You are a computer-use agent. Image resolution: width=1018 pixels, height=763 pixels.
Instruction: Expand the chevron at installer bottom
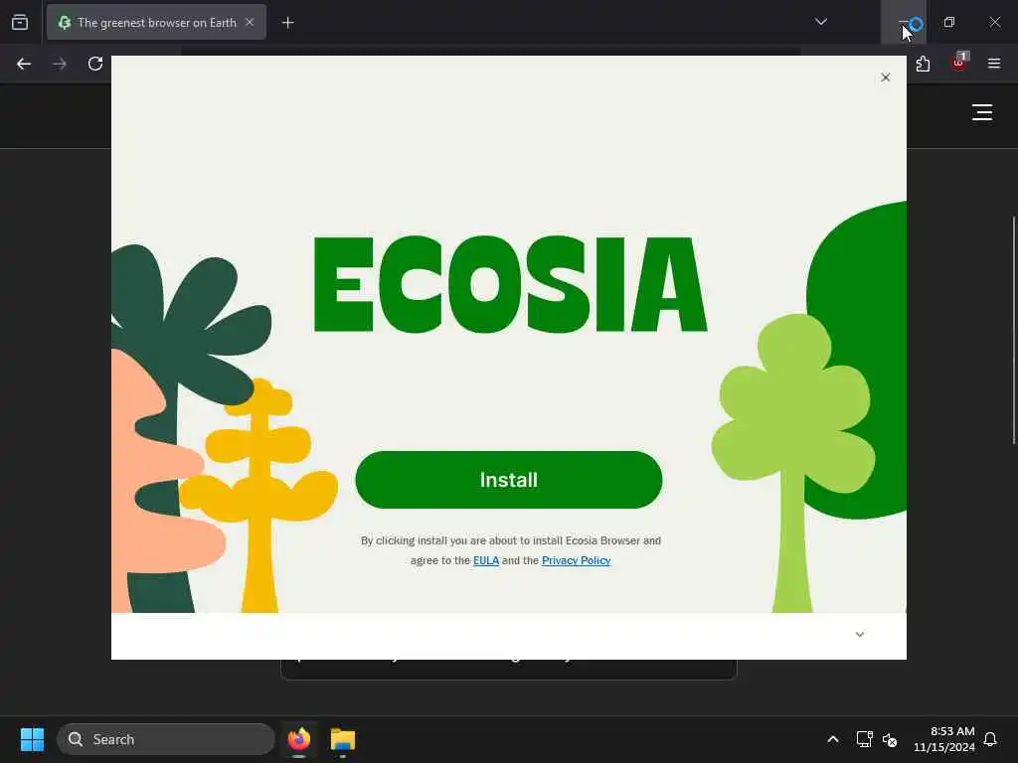tap(860, 635)
